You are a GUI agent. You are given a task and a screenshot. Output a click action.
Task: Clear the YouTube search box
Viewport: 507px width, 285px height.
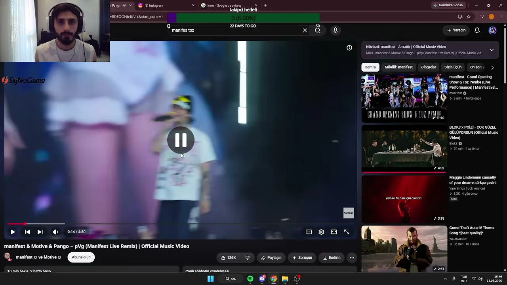(305, 30)
